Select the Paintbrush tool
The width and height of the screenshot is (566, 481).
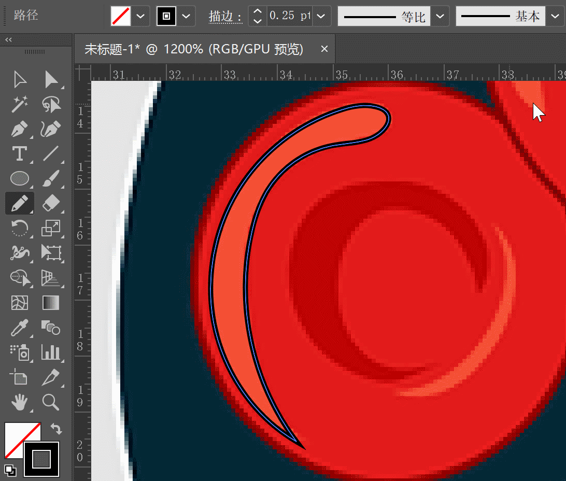click(51, 178)
